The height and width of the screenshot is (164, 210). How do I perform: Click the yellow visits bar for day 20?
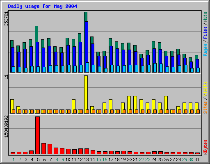[x=129, y=103]
